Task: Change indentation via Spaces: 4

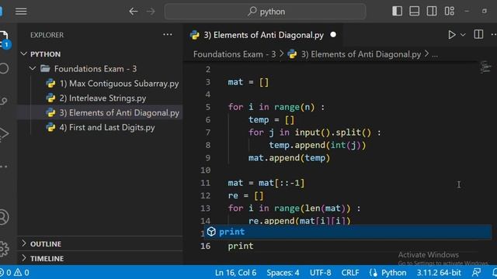Action: (x=283, y=273)
